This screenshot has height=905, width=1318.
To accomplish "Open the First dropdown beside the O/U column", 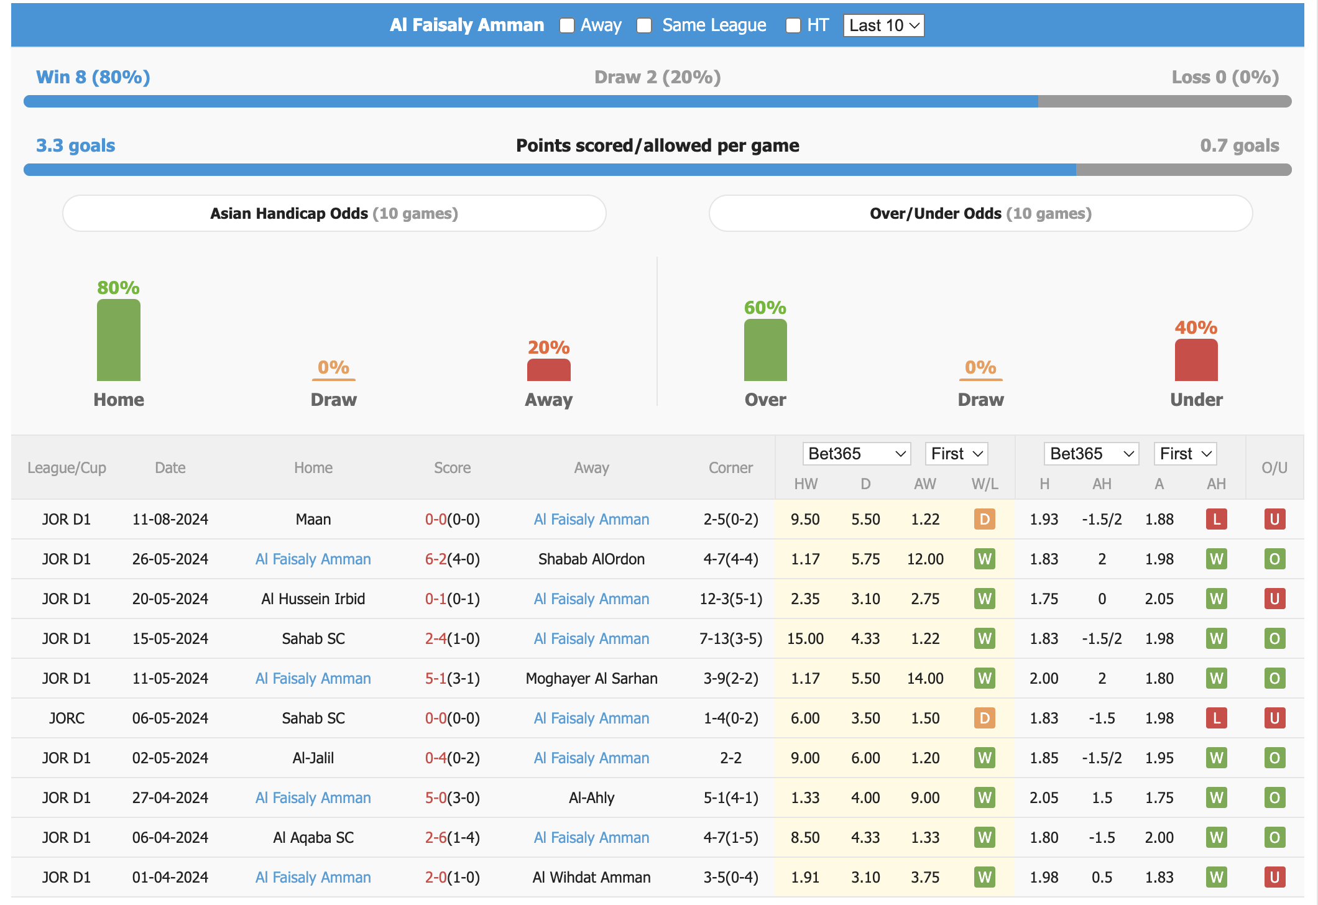I will pos(1185,454).
